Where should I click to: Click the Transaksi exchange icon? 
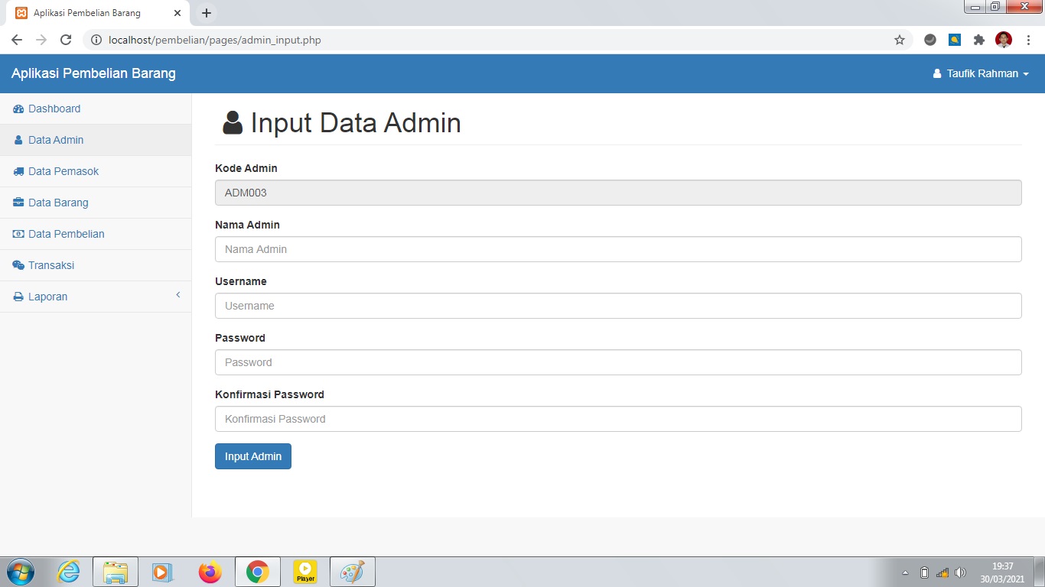(18, 265)
